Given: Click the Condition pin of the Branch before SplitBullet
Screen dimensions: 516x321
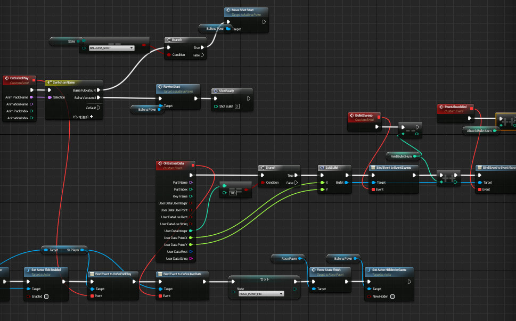Looking at the screenshot, I should [263, 183].
